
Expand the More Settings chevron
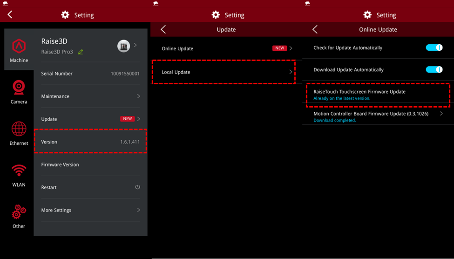(x=138, y=210)
